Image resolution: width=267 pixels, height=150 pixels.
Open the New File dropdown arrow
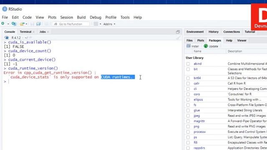pyautogui.click(x=8, y=24)
